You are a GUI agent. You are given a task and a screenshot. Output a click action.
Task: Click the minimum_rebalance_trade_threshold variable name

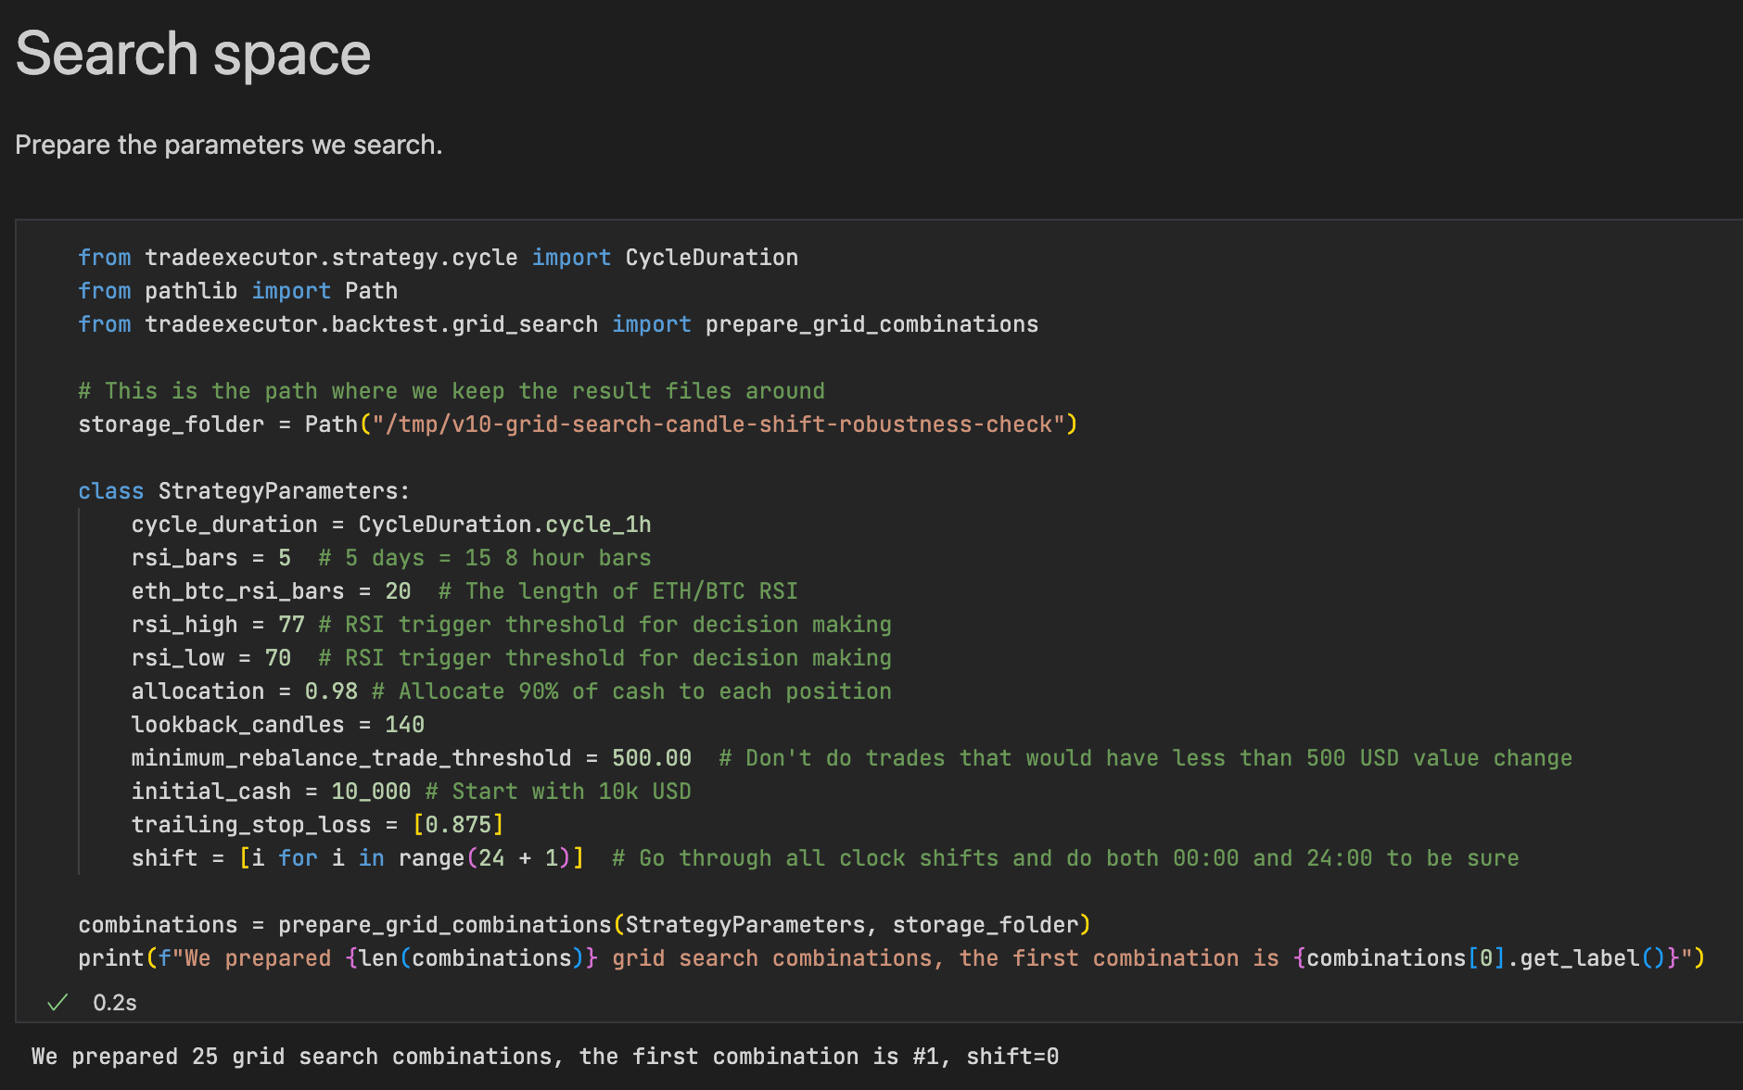(x=350, y=758)
